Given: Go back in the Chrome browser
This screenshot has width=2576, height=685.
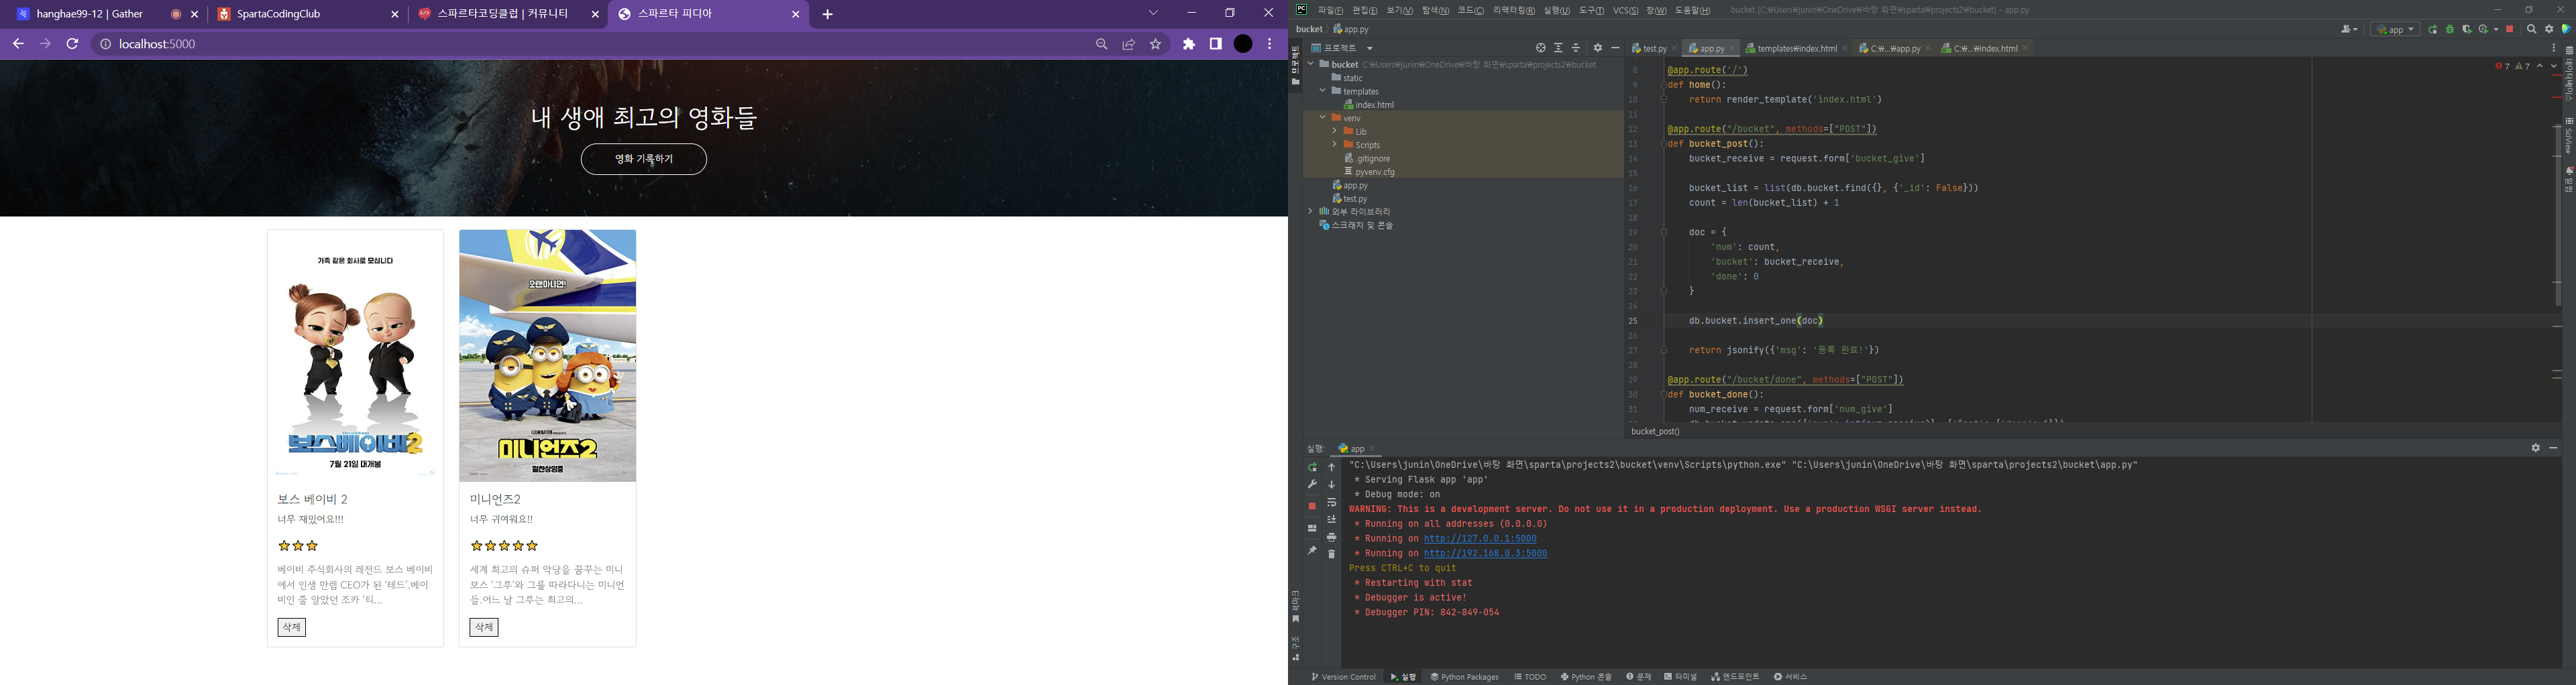Looking at the screenshot, I should click(18, 44).
